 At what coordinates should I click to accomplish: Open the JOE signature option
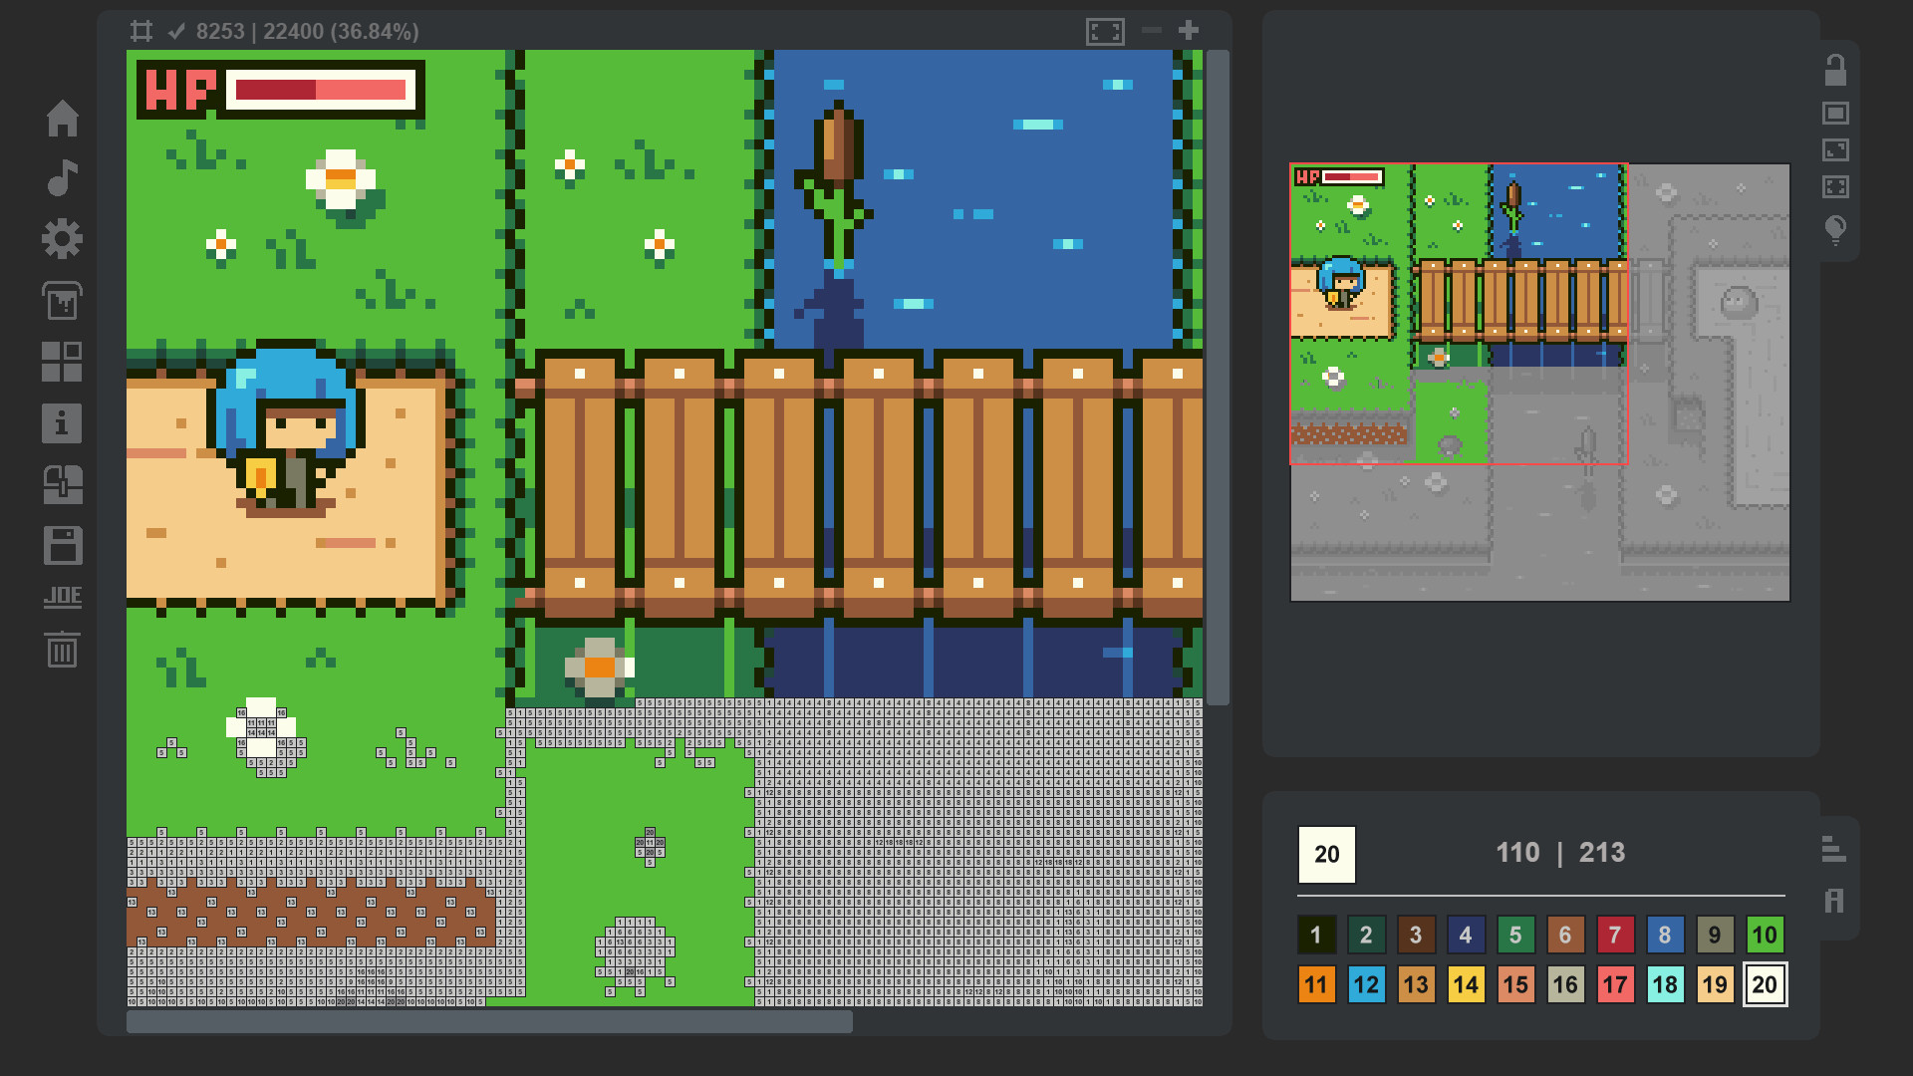pyautogui.click(x=64, y=597)
